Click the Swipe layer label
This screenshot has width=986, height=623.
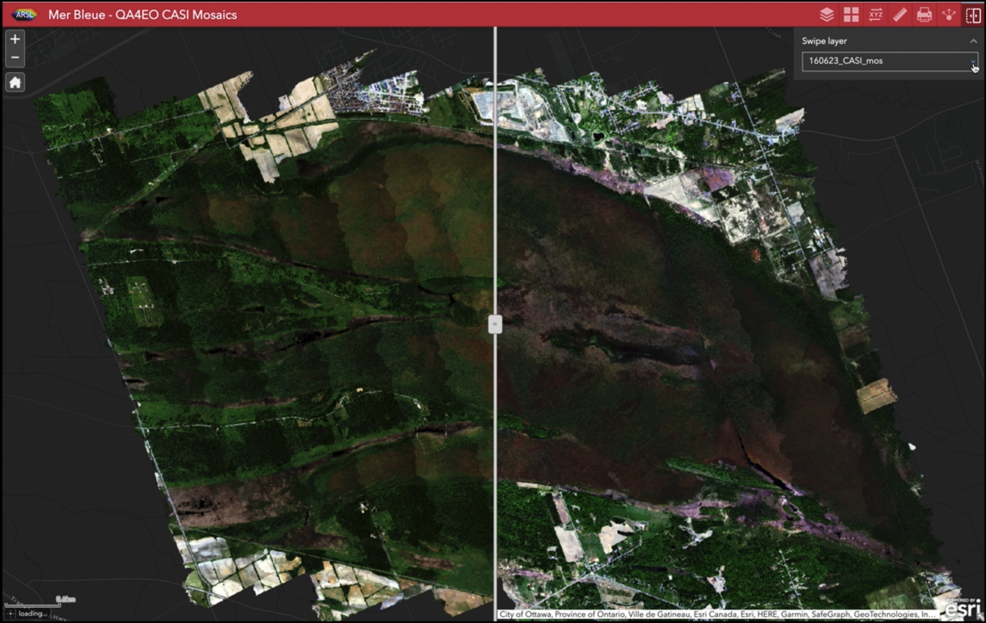point(824,41)
